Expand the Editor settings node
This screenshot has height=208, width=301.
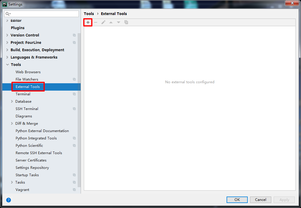pyautogui.click(x=7, y=21)
